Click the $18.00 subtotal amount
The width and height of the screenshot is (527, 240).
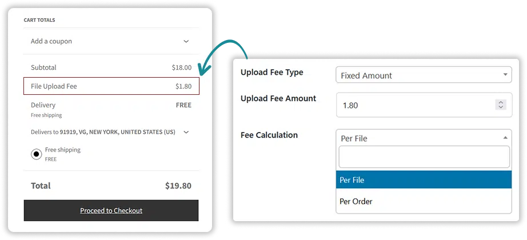coord(181,67)
